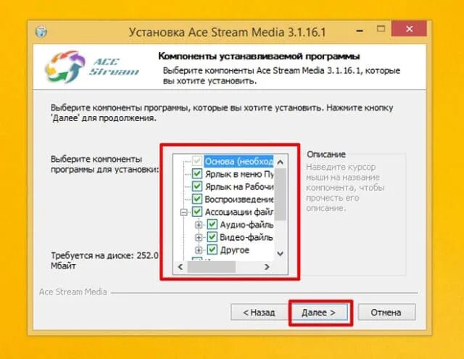
Task: Uncheck the Start menu shortcut checkbox
Action: (x=197, y=173)
